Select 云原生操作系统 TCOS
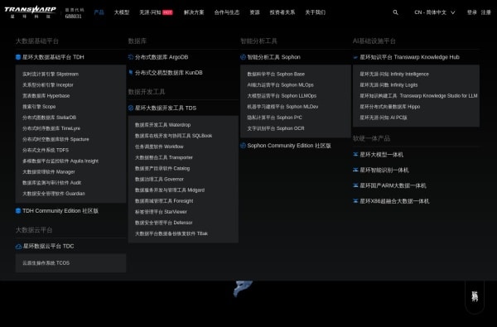This screenshot has width=497, height=327. coord(46,262)
